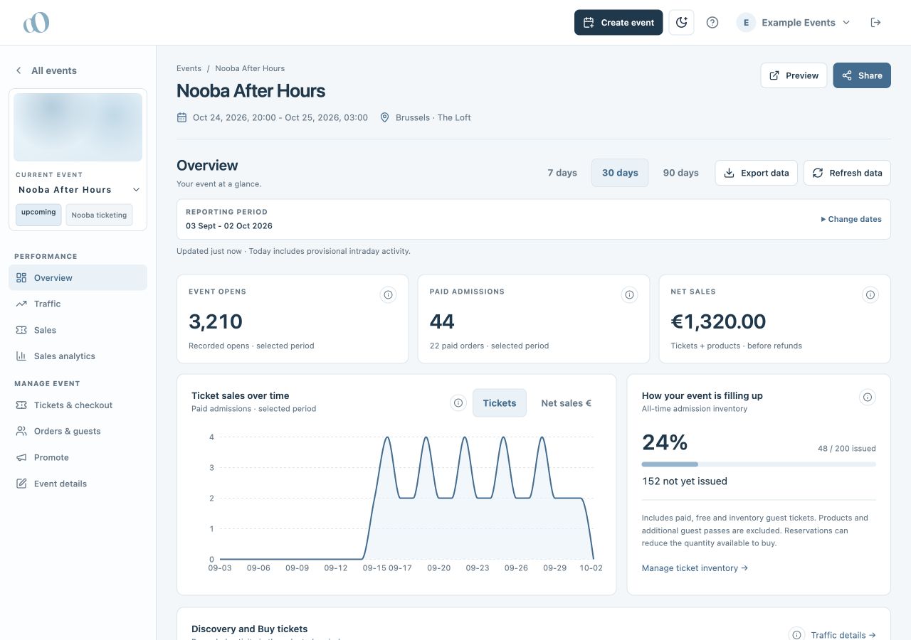Screen dimensions: 911x640
Task: Click the logout icon in header
Action: [x=875, y=23]
